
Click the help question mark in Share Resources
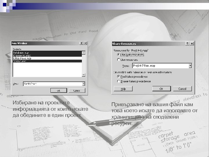coord(187,44)
